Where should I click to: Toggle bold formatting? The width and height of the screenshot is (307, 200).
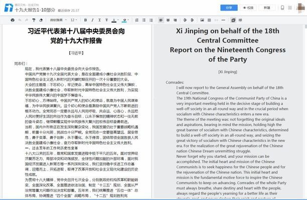pyautogui.click(x=85, y=20)
